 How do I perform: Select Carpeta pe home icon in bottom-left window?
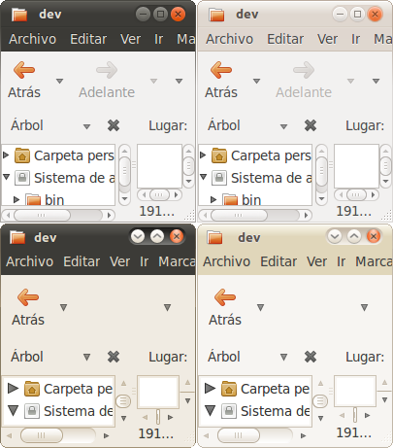[32, 389]
